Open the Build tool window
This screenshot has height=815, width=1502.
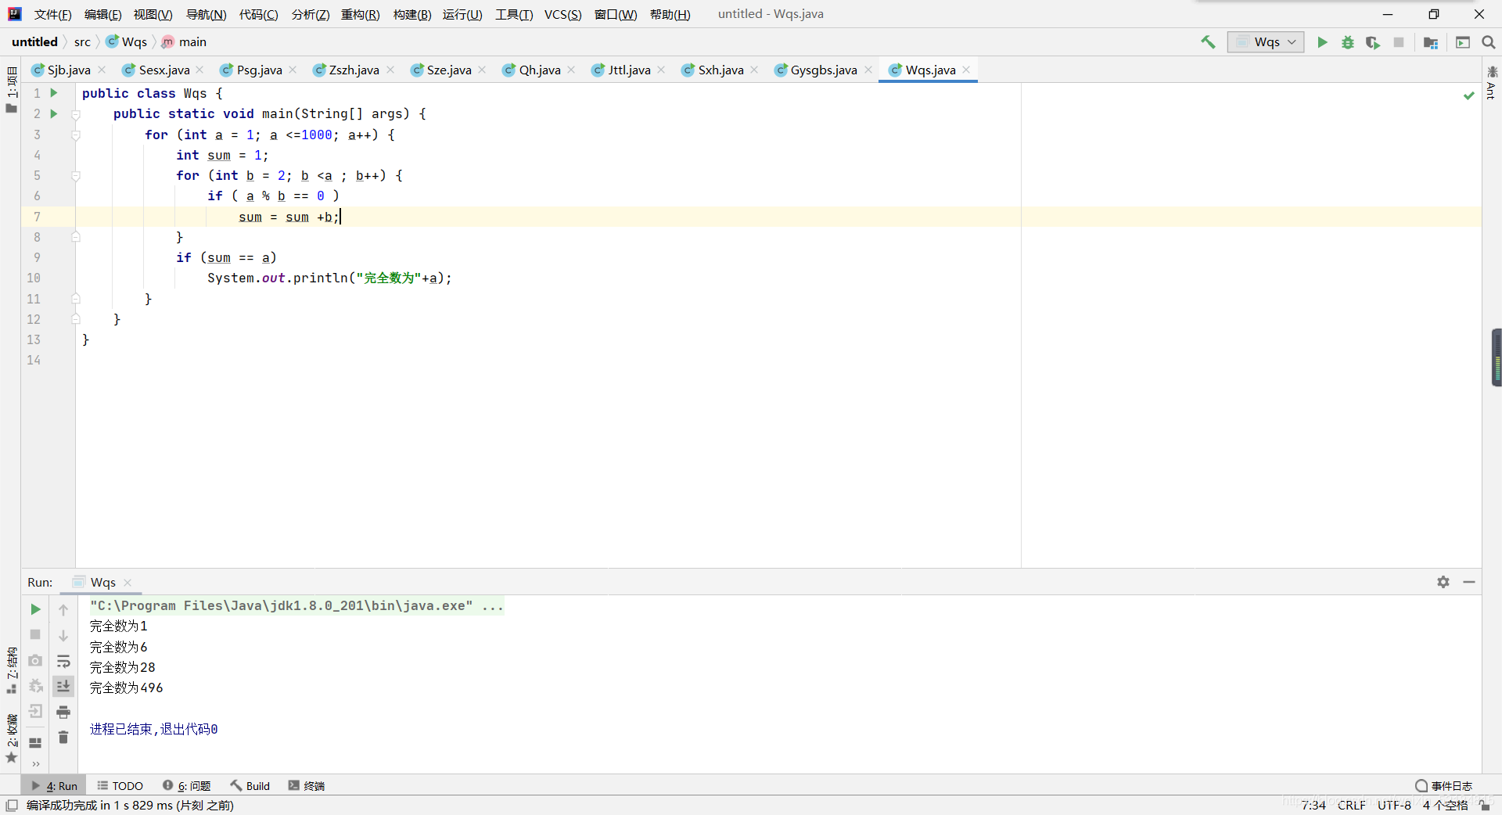tap(250, 785)
